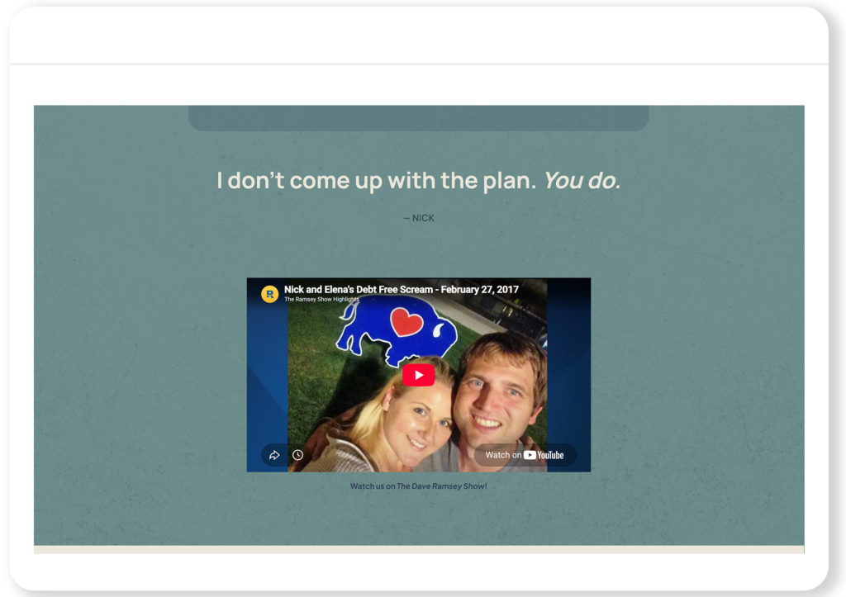Click the Watch on YouTube button
The width and height of the screenshot is (846, 597).
525,455
